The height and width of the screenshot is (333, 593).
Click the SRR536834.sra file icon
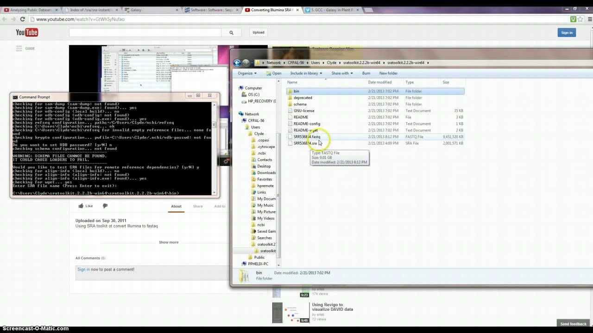[290, 143]
